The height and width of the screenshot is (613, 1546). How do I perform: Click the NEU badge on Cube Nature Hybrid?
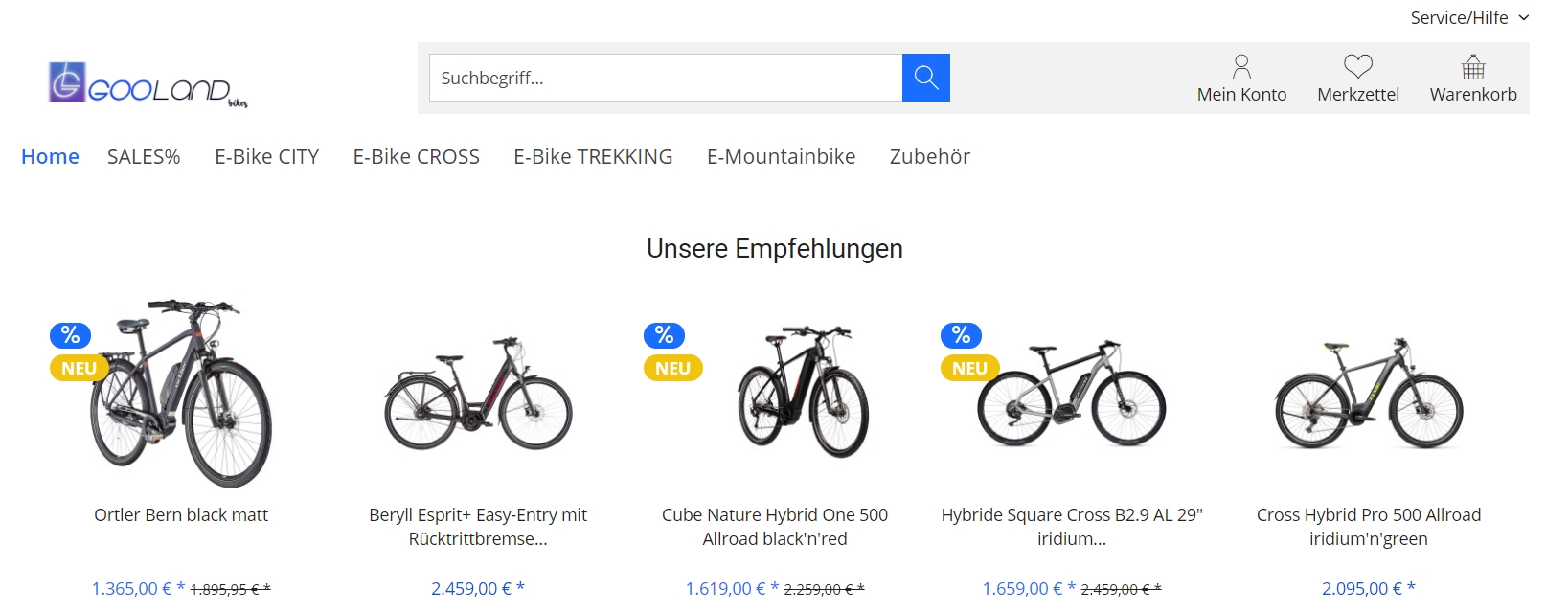672,369
